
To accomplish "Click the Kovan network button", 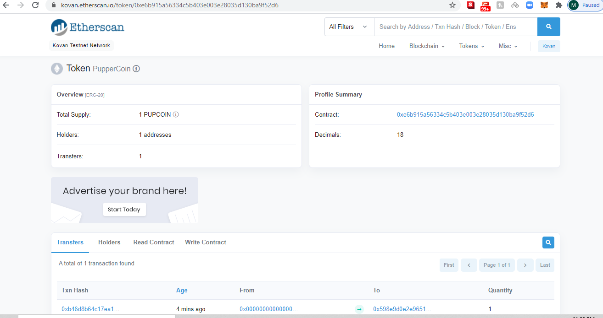I will (549, 46).
